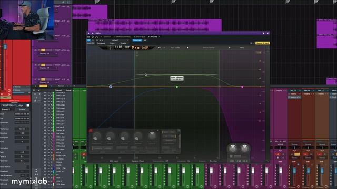337x189 pixels.
Task: Toggle the Sidechain button in plugin header
Action: (137, 40)
